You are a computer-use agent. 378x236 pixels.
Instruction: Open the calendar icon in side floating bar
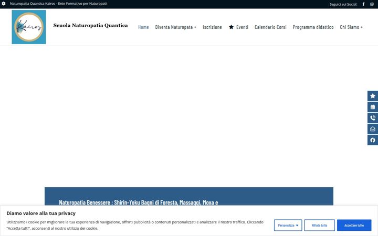tap(373, 107)
